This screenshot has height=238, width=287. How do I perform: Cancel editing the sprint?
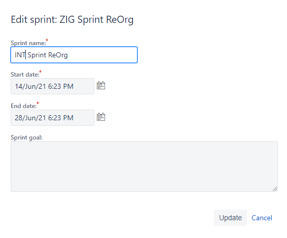[262, 218]
